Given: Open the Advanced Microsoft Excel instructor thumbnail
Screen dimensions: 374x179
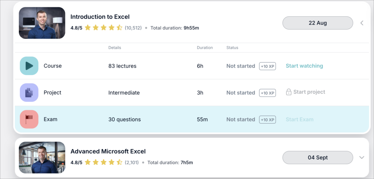Looking at the screenshot, I should [x=42, y=158].
